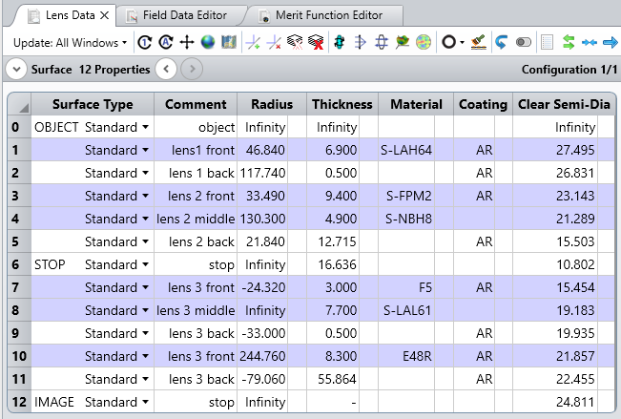Viewport: 621px width, 419px height.
Task: Click the comment cell lens 2 middle
Action: 196,219
